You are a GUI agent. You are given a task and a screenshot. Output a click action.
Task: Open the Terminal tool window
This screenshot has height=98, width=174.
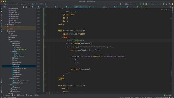coord(21,95)
